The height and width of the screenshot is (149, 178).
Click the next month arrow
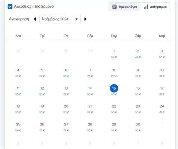tap(86, 19)
